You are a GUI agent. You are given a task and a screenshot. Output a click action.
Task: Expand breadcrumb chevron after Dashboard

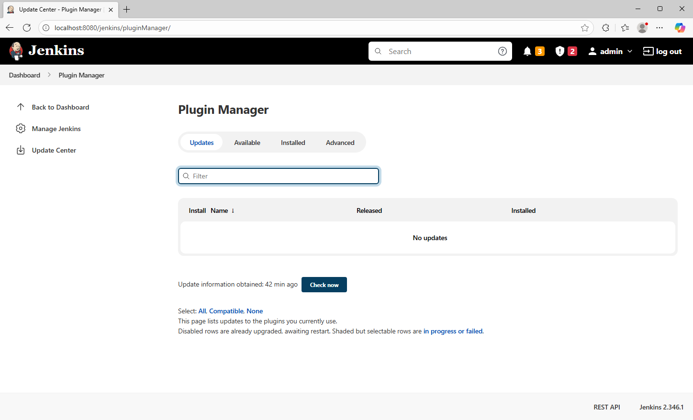[49, 75]
